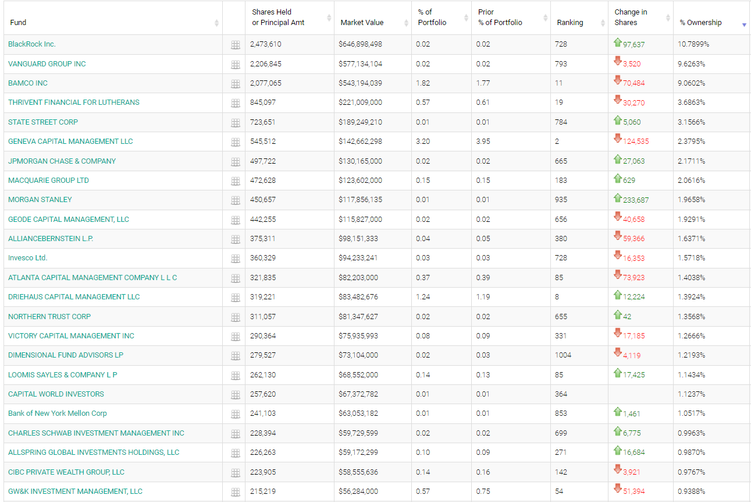
Task: Open grid icon in BlackRock Inc. row
Action: [x=236, y=45]
